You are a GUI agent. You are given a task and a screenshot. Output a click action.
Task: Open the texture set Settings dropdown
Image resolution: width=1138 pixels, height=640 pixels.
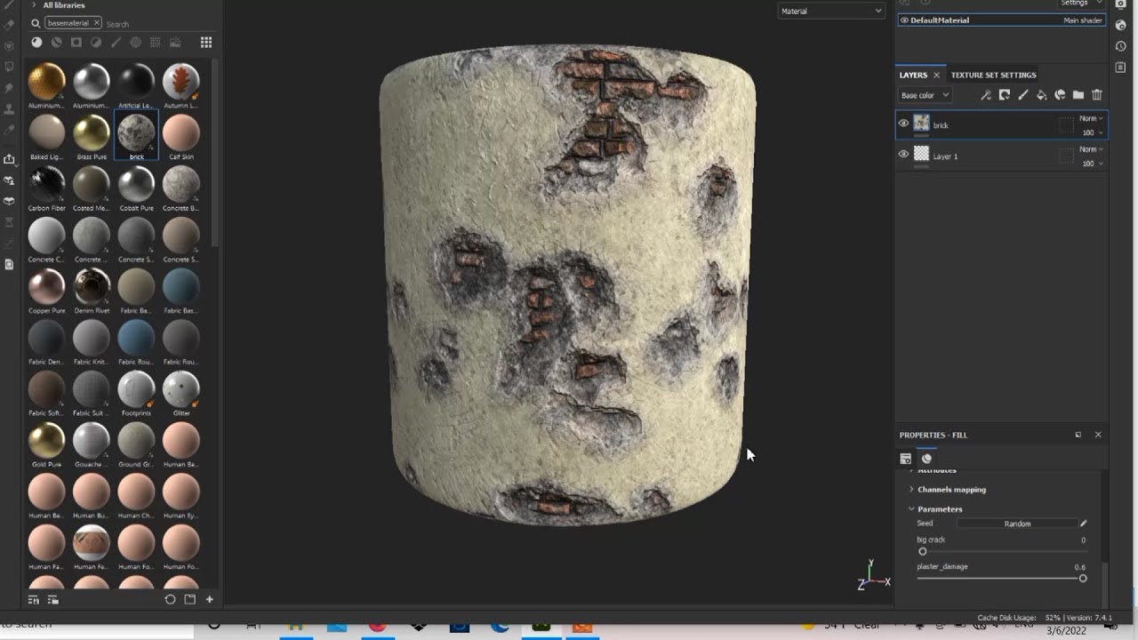coord(1083,4)
